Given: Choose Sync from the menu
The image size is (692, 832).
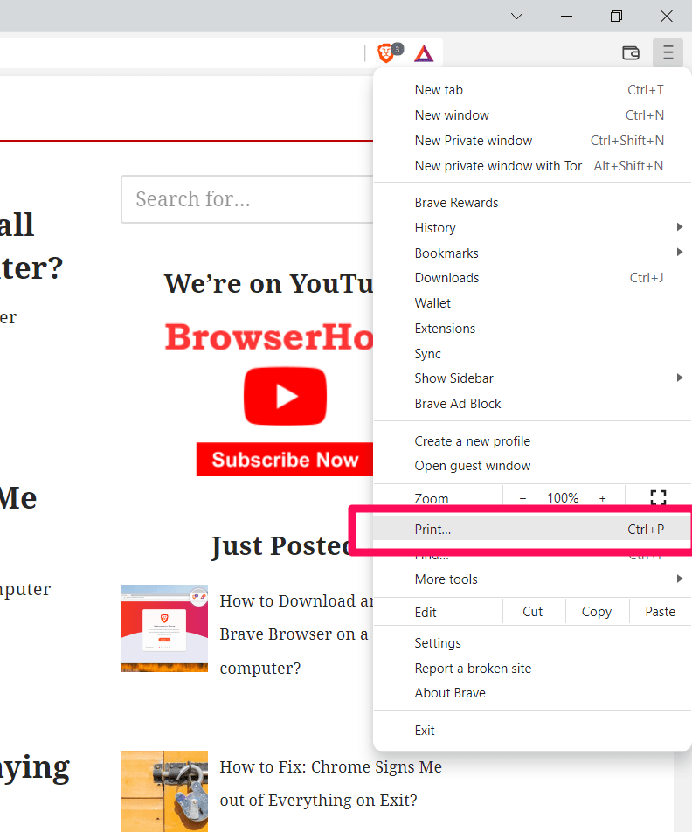Looking at the screenshot, I should click(532, 353).
